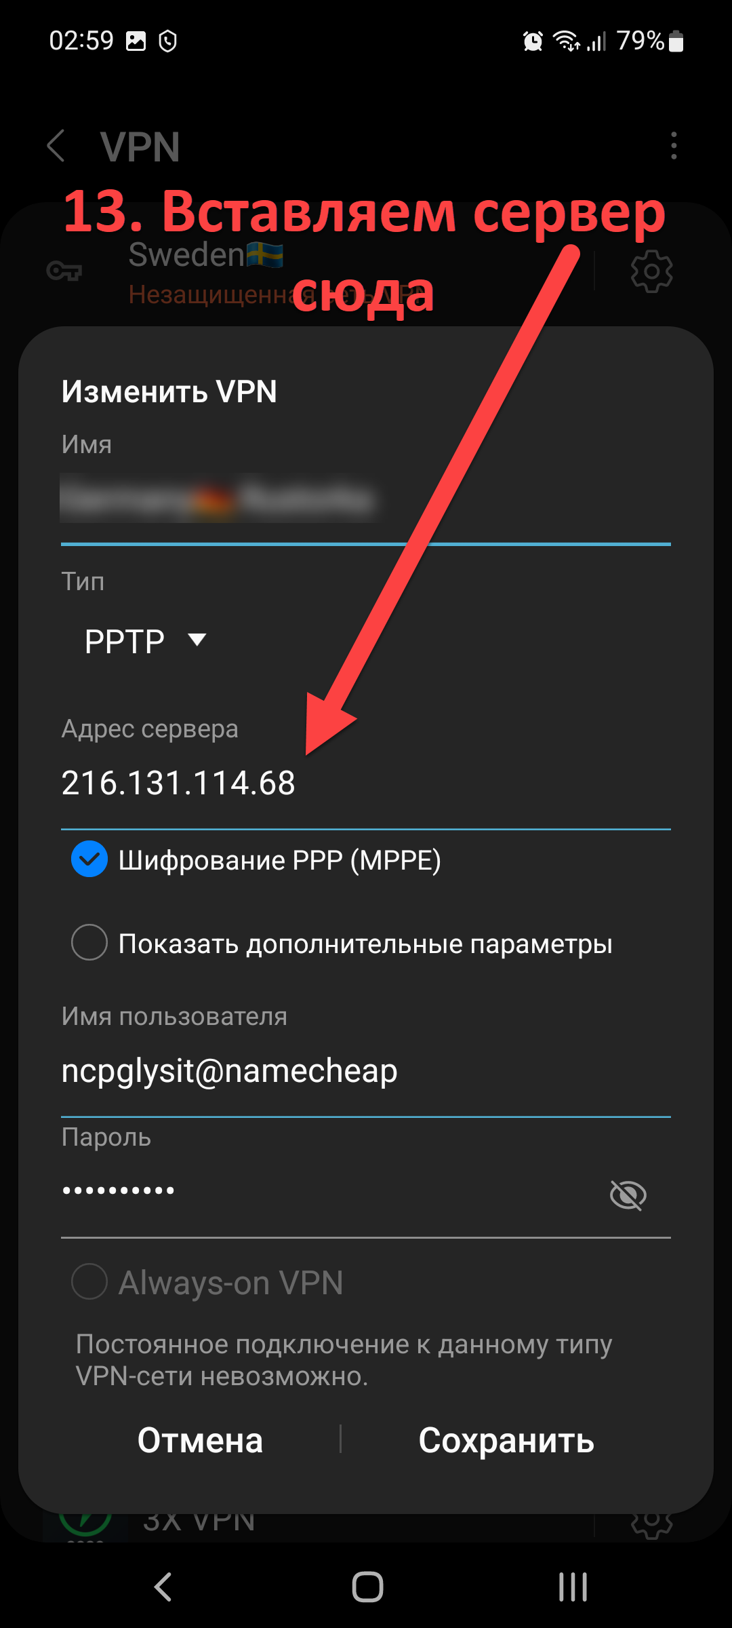Tap the home navigation button
Screen dimensions: 732x1628
(367, 1587)
